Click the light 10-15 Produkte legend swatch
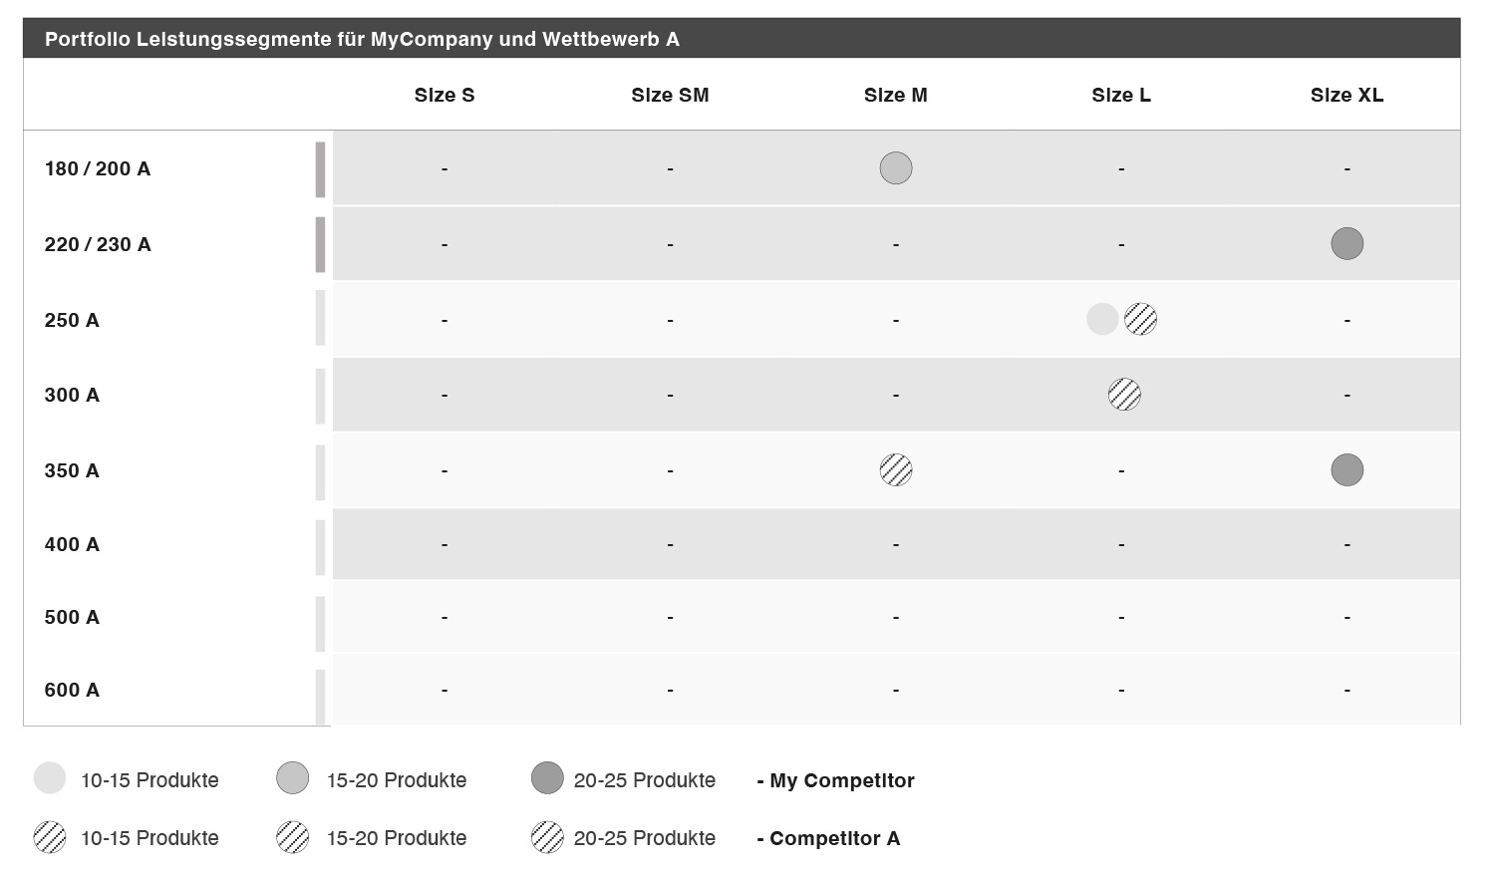 [x=50, y=778]
